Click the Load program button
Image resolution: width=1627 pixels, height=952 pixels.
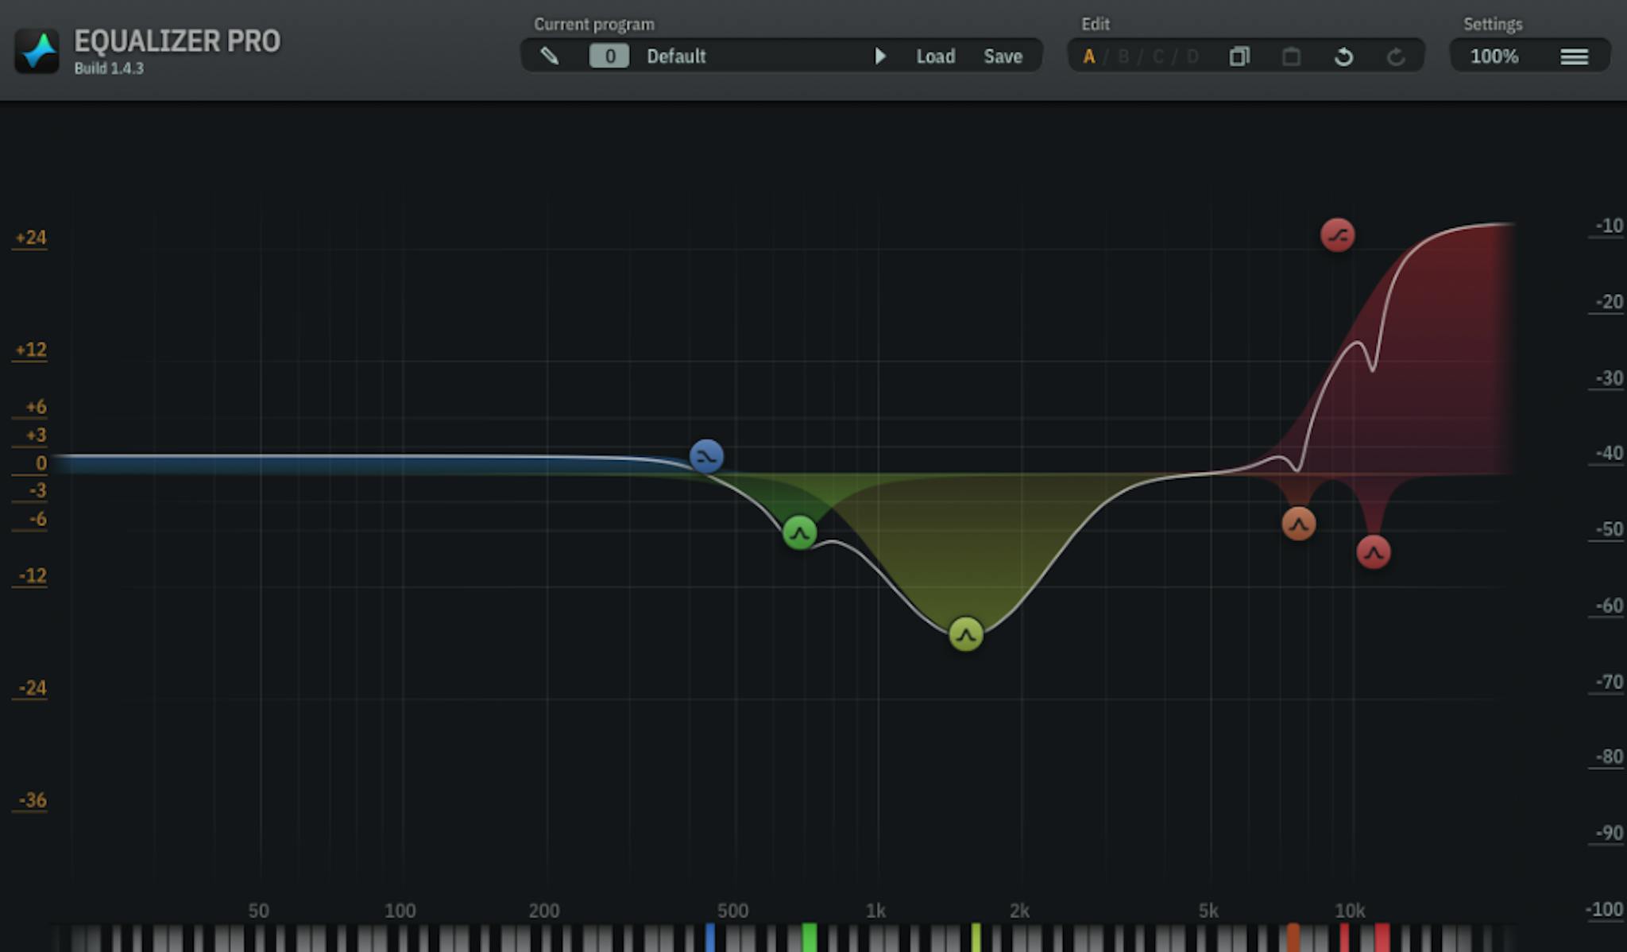coord(935,56)
